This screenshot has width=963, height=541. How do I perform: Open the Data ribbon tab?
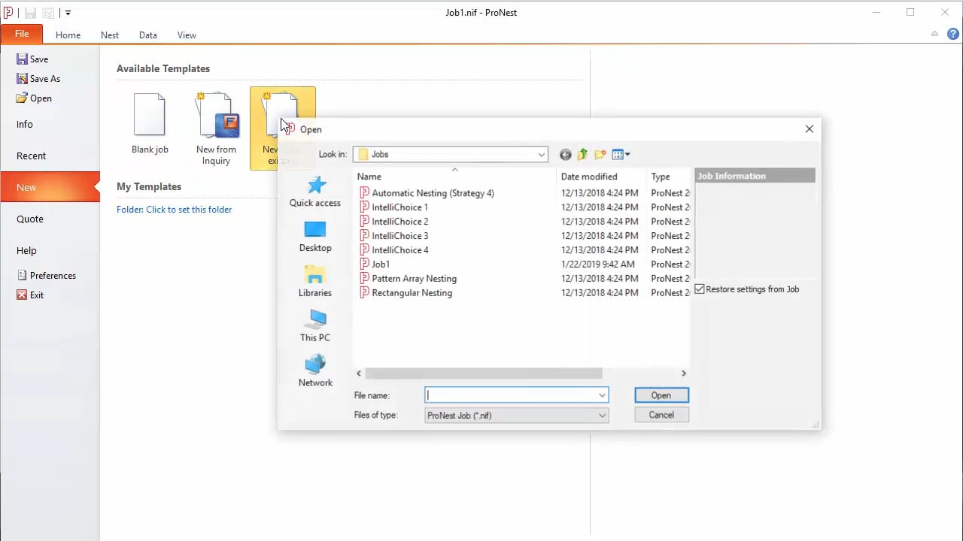(148, 35)
